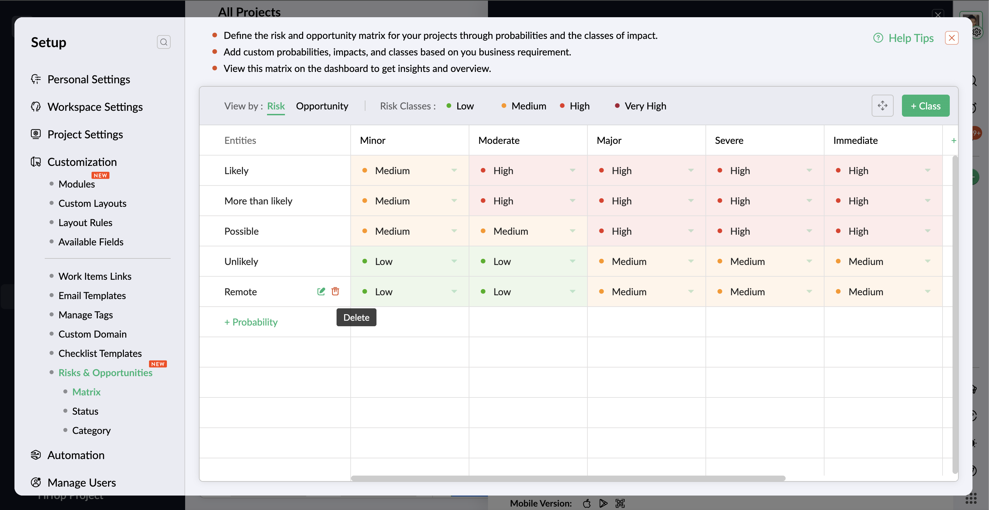Click the search icon in Setup panel
The image size is (989, 510).
tap(163, 42)
